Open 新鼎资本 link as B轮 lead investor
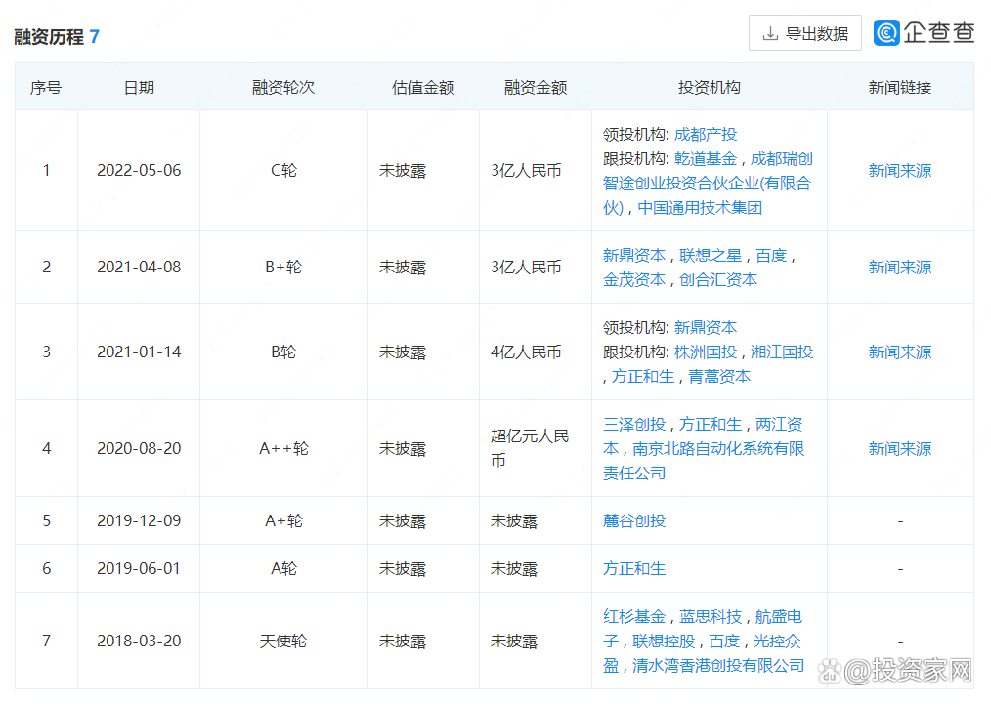This screenshot has height=705, width=991. point(706,327)
